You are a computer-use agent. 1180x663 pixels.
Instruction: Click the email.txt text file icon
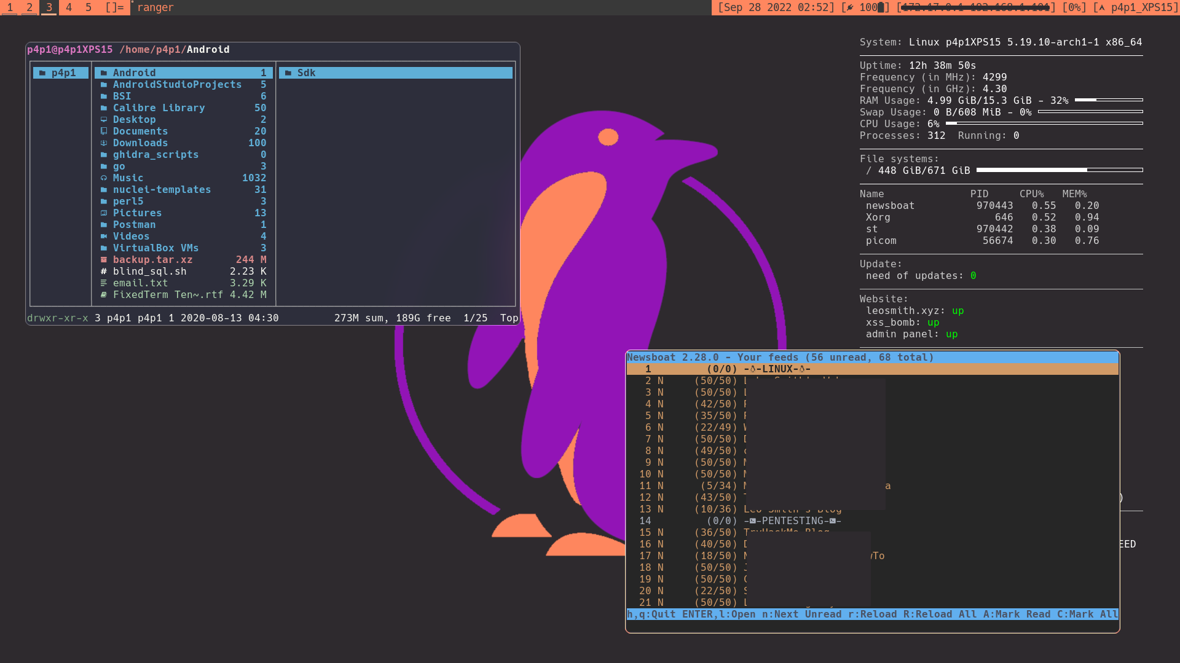[x=104, y=283]
